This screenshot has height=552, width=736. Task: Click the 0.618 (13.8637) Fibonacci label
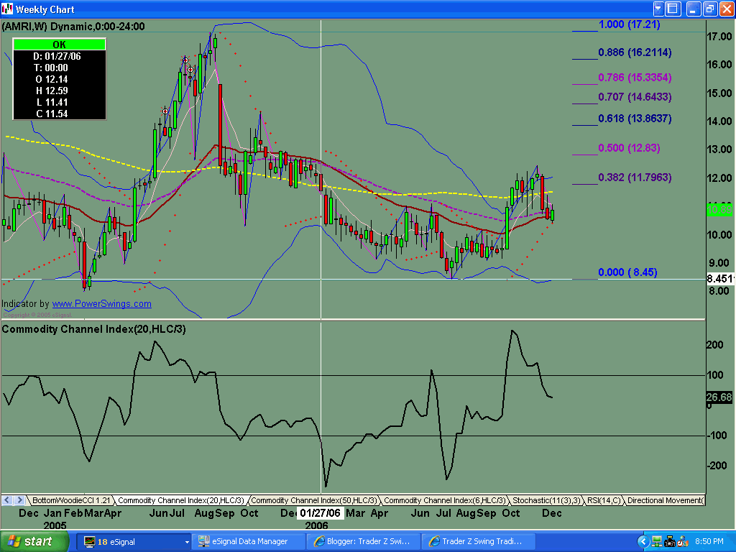pos(635,119)
